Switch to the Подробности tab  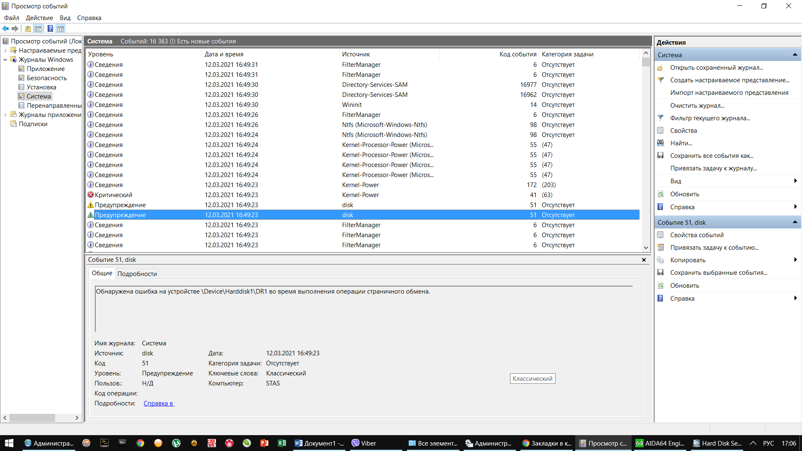tap(137, 274)
